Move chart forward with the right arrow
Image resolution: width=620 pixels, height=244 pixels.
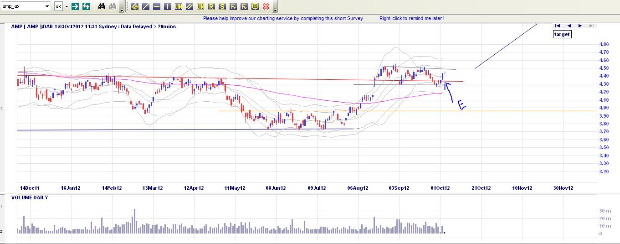click(x=580, y=26)
